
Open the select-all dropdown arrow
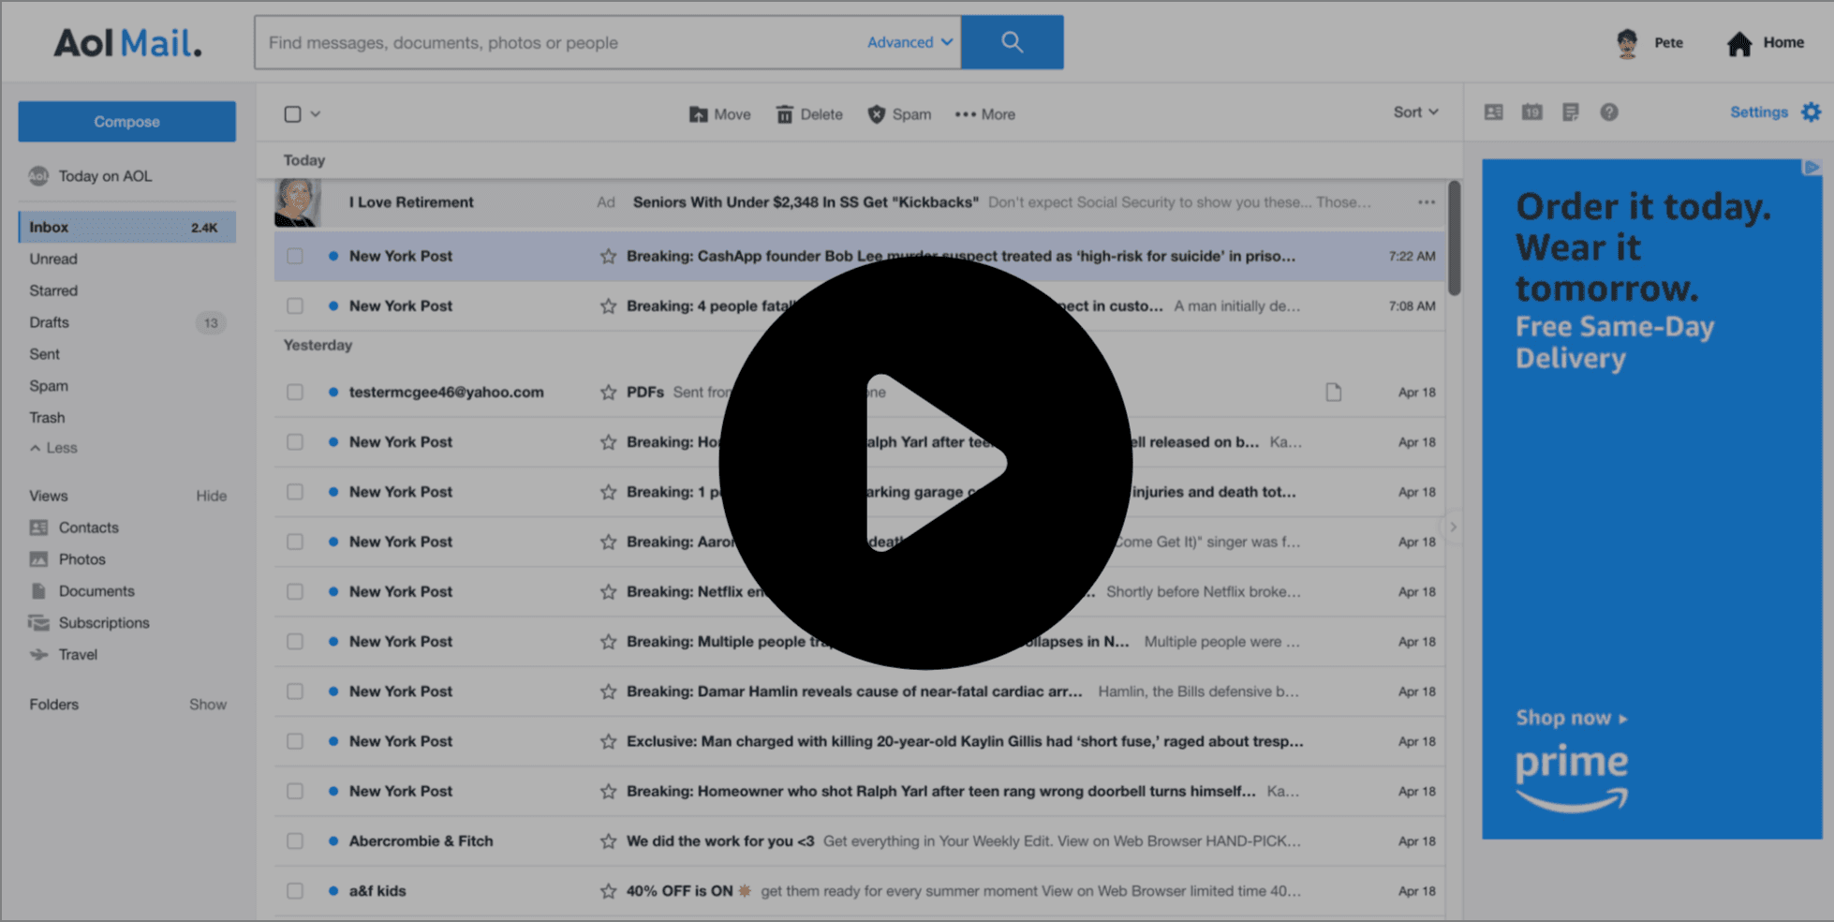[316, 114]
